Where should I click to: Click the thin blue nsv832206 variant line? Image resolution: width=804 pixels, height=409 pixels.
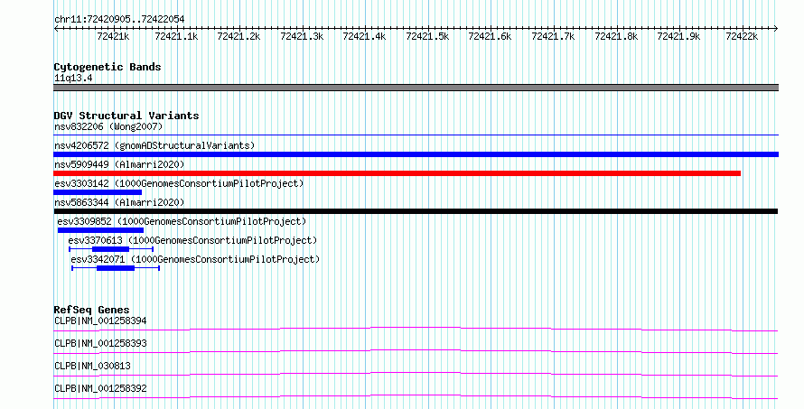click(416, 135)
